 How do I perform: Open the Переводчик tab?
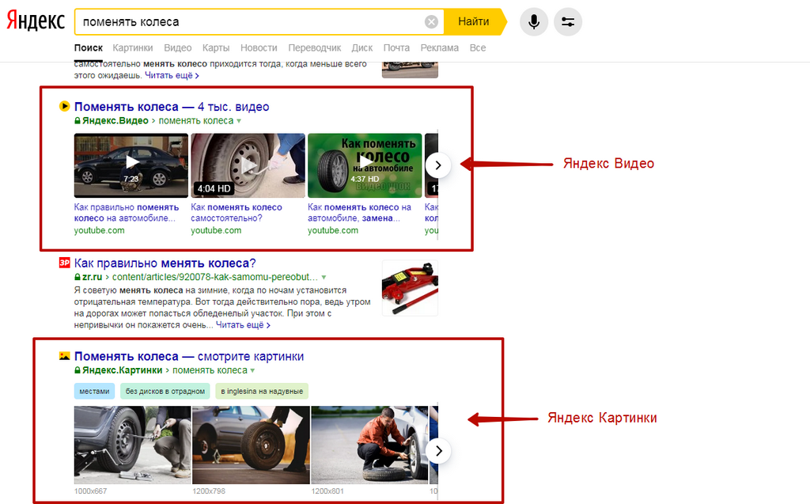click(x=315, y=47)
